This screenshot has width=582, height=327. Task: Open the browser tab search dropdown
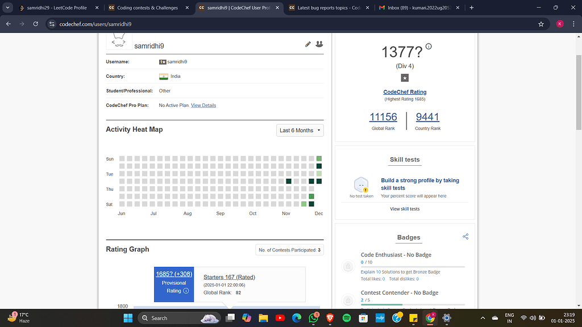pos(7,8)
